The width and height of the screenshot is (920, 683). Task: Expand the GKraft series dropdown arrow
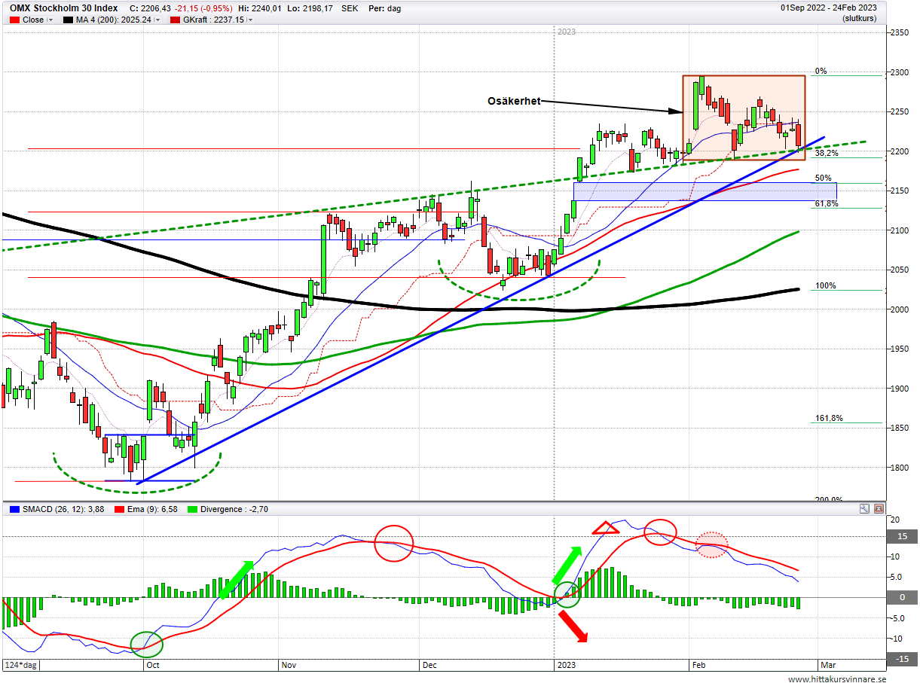[x=250, y=20]
